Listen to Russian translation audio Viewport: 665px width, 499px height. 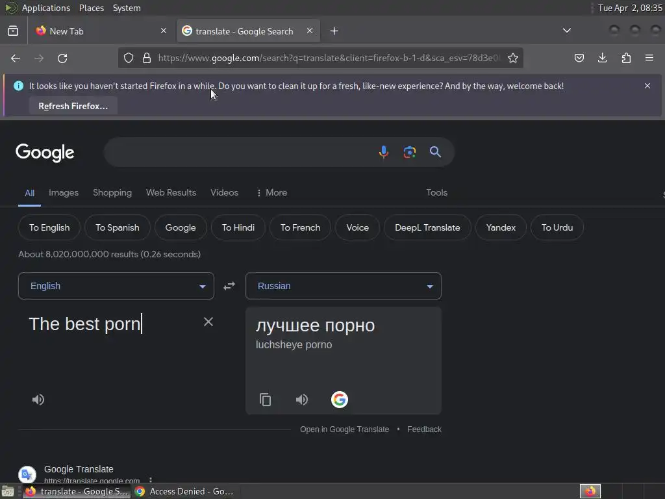tap(302, 400)
